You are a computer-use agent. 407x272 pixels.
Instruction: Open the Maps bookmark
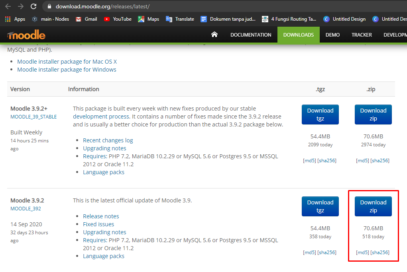point(148,19)
